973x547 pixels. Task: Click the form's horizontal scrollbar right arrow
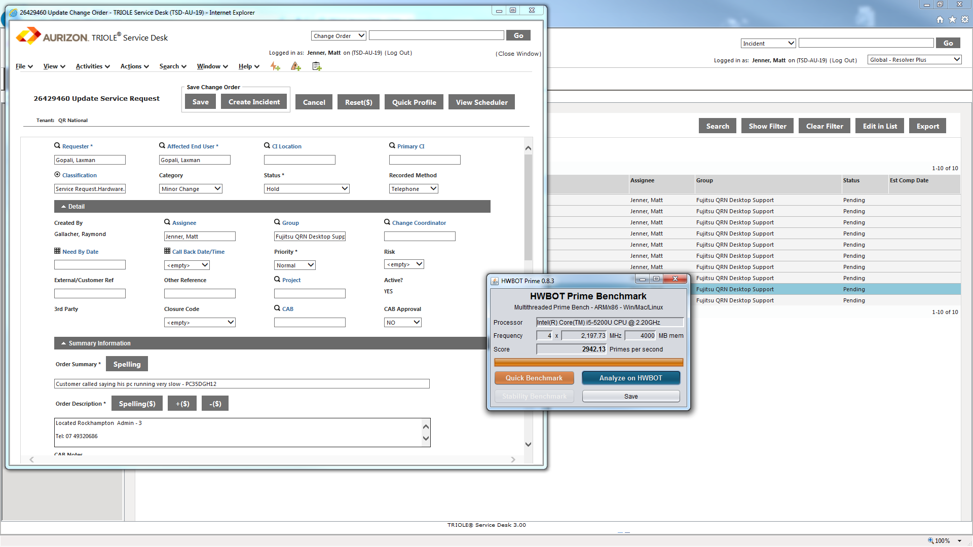tap(513, 460)
